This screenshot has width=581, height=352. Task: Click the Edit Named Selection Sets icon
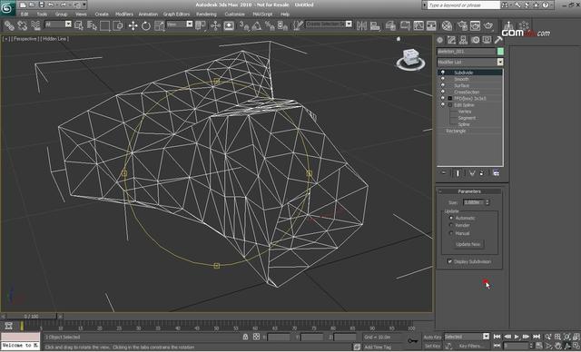[299, 25]
